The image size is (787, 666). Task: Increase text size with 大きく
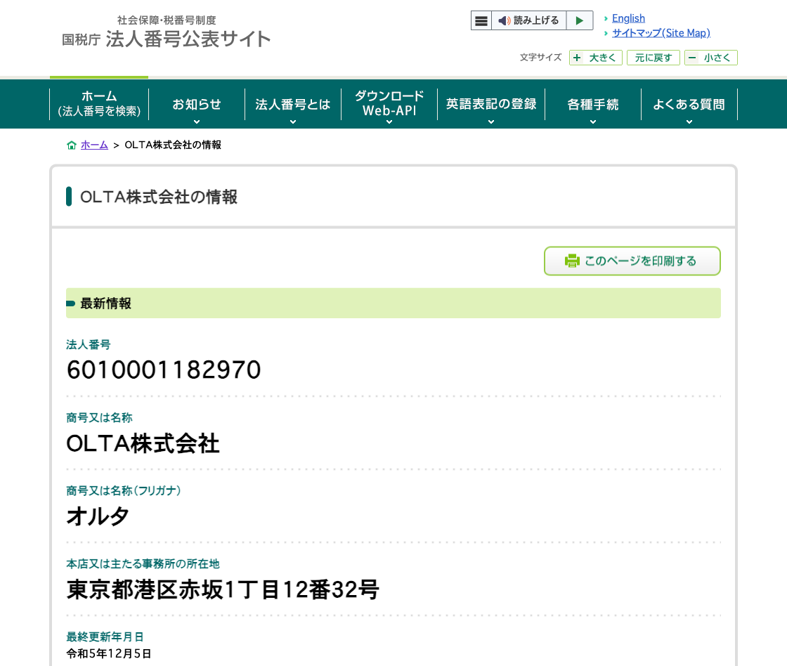(596, 58)
